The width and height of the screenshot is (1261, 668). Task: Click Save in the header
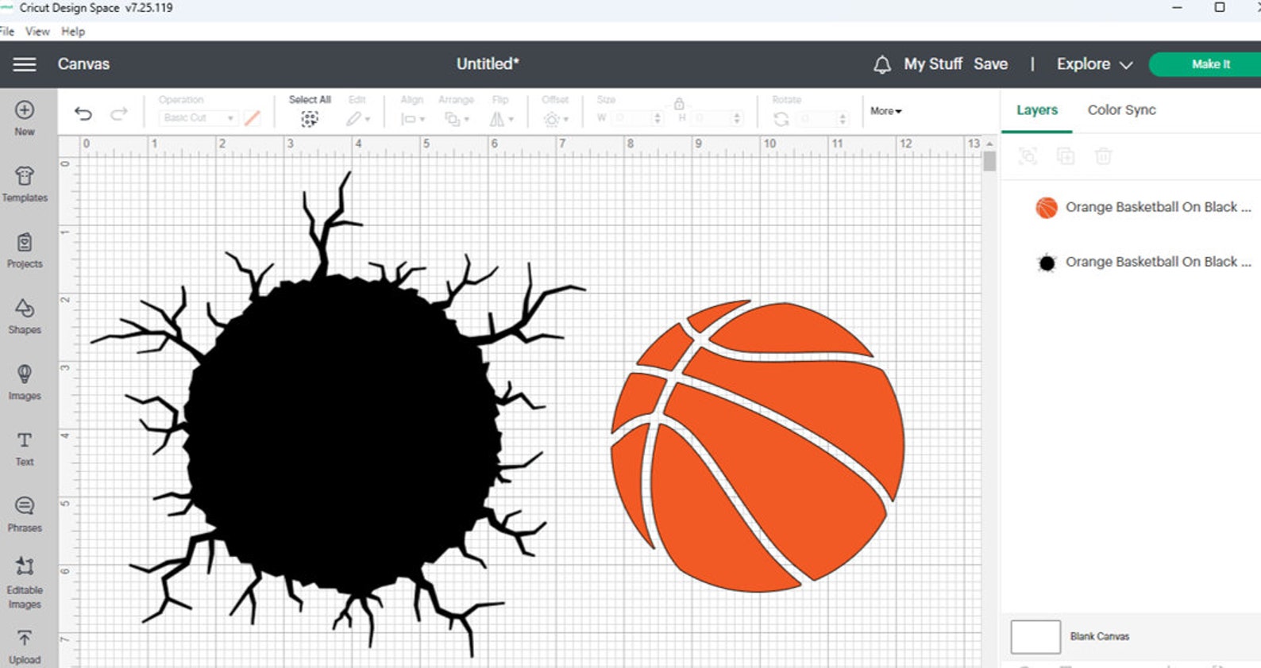click(x=991, y=64)
